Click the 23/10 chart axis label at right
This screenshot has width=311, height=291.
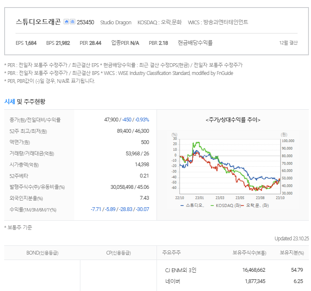coord(280,198)
